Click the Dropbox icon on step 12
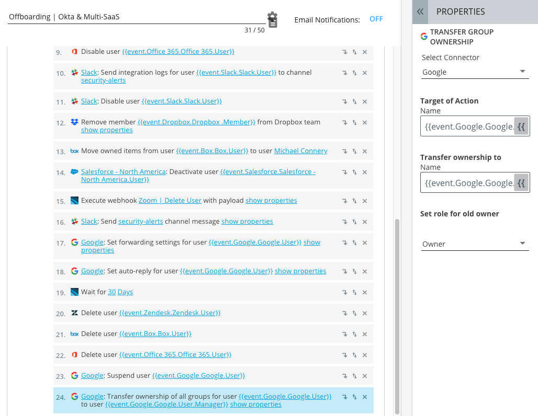Viewport: 538px width, 416px height. [74, 122]
